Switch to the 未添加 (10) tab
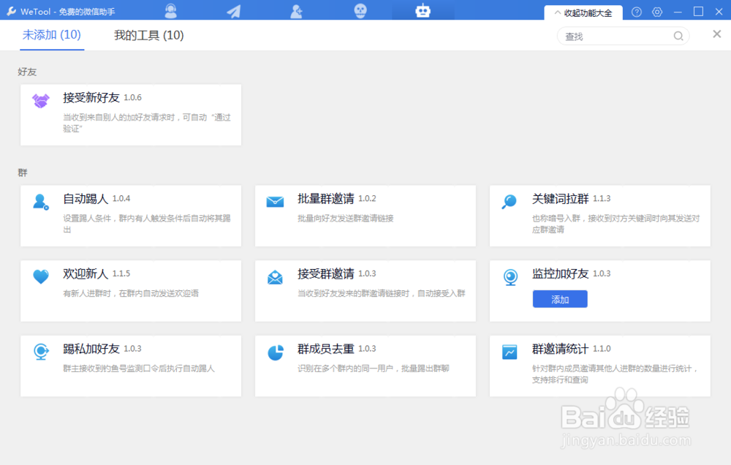Screen dimensions: 731x465 click(52, 35)
